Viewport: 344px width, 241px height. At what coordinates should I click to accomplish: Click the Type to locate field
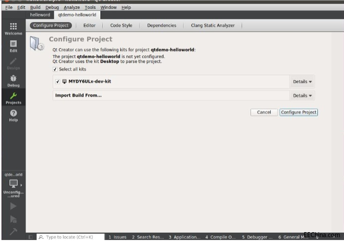click(x=70, y=237)
